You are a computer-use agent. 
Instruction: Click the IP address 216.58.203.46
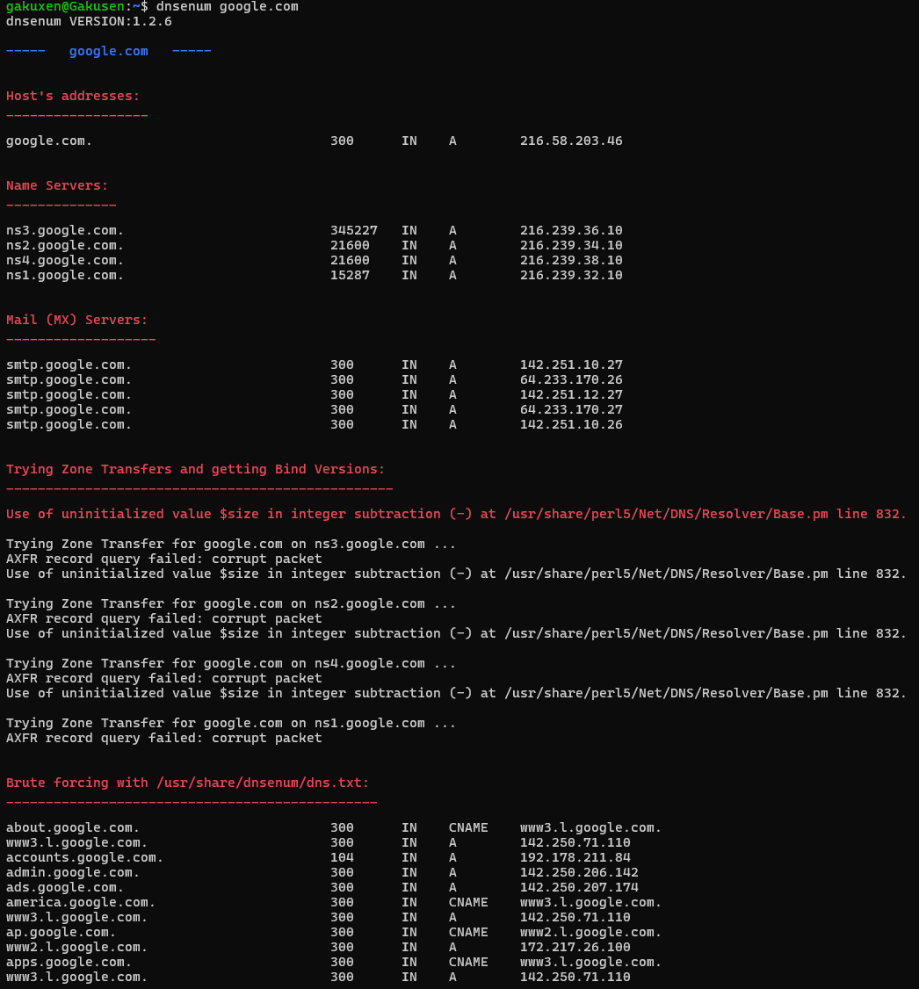coord(571,141)
